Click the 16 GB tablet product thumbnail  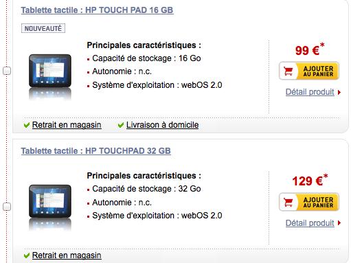point(50,77)
